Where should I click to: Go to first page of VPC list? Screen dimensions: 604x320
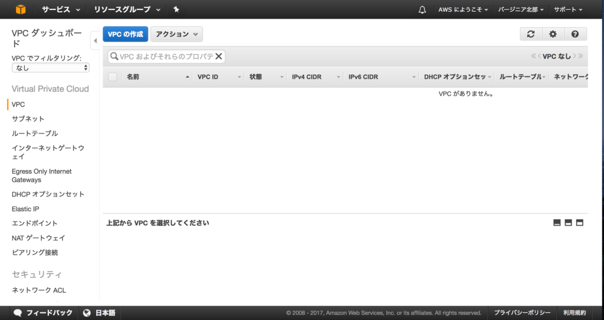click(533, 56)
